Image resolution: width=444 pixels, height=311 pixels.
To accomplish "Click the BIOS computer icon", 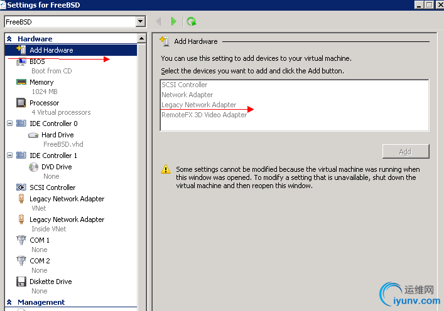I will click(21, 61).
